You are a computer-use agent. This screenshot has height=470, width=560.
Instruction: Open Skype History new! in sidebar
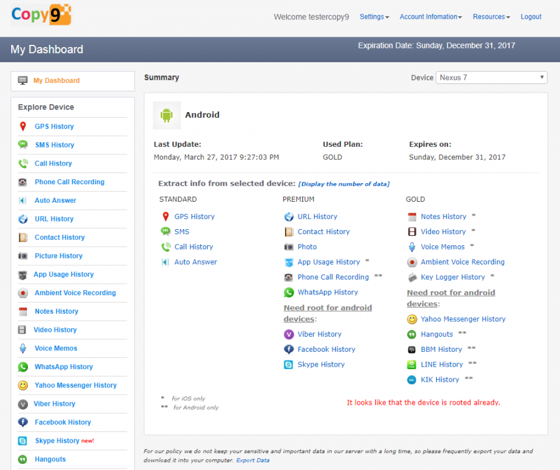pyautogui.click(x=65, y=441)
